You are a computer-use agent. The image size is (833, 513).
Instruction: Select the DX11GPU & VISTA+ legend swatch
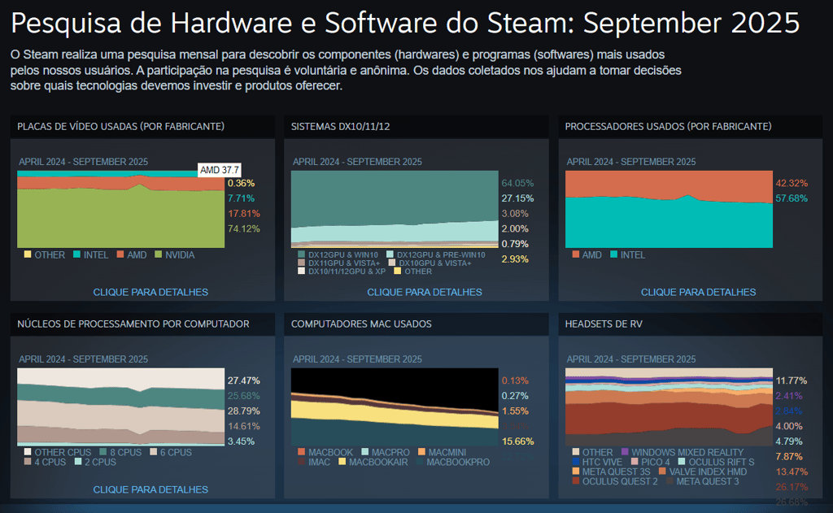(301, 263)
